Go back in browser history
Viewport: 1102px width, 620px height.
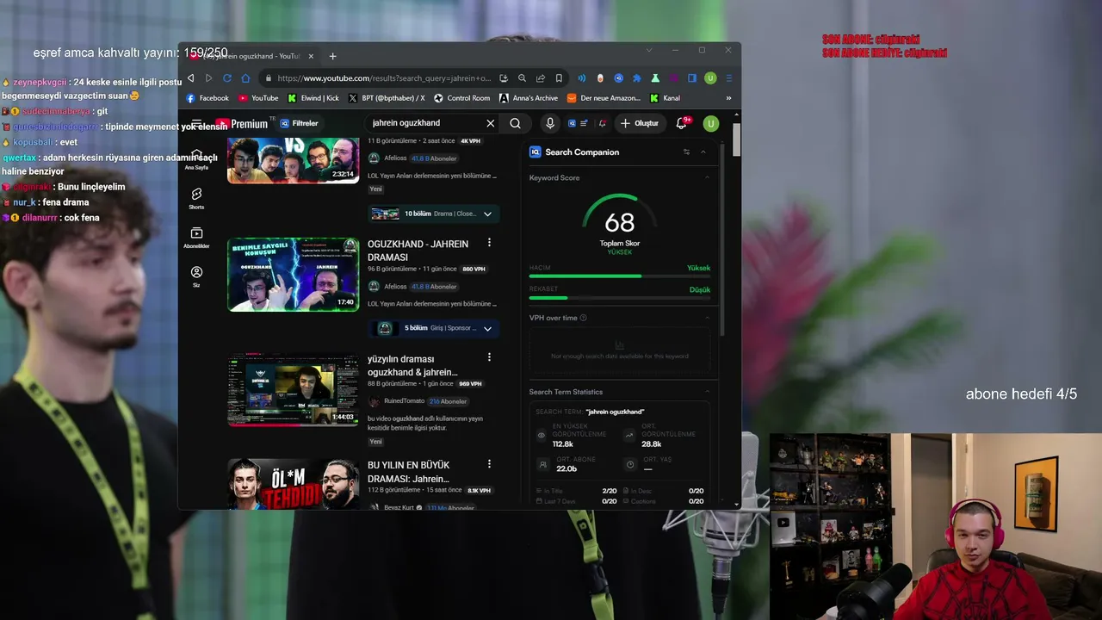(x=190, y=78)
